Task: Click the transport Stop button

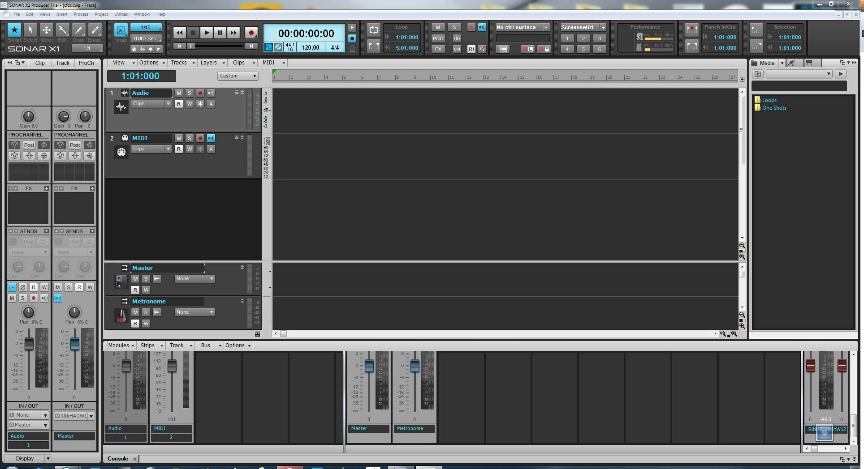Action: point(193,32)
